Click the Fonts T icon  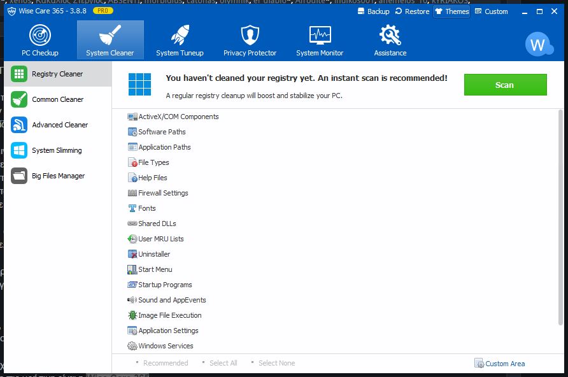(132, 208)
